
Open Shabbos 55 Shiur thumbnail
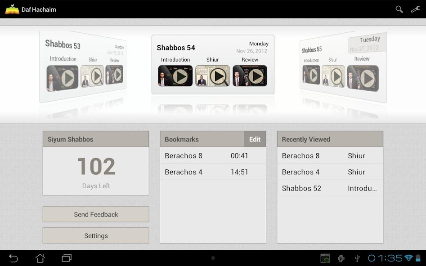point(333,76)
